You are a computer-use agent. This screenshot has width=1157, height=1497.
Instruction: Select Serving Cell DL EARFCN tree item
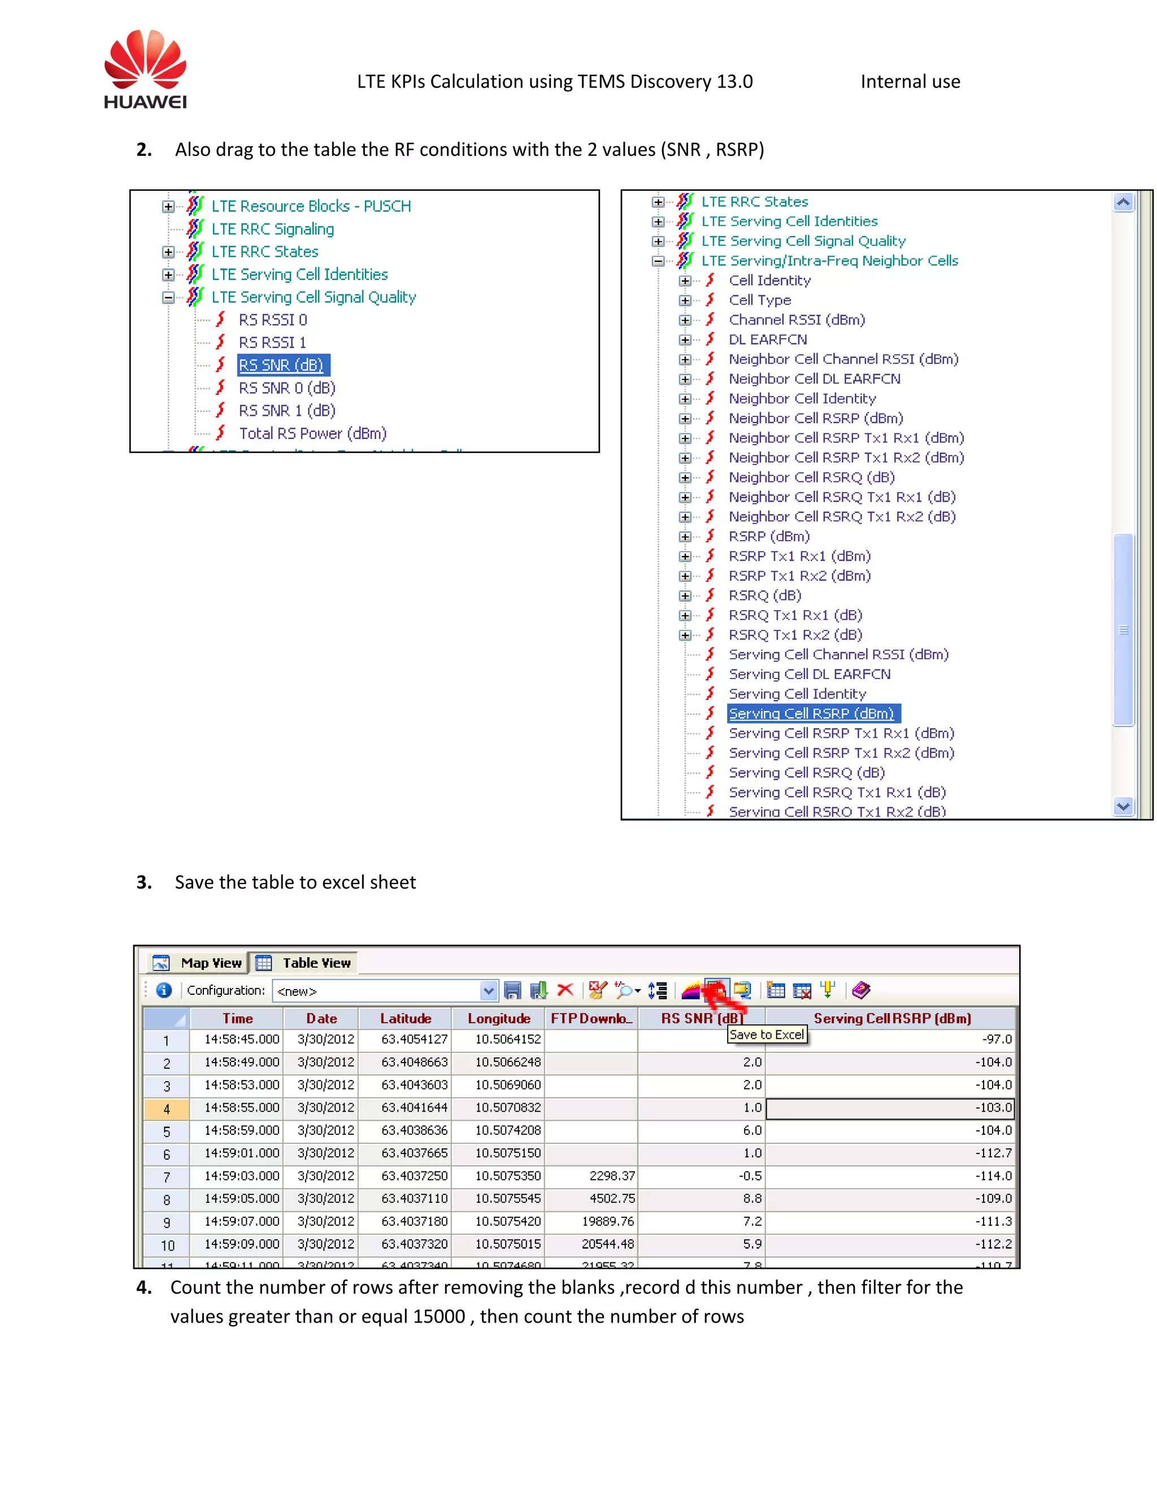(x=810, y=674)
